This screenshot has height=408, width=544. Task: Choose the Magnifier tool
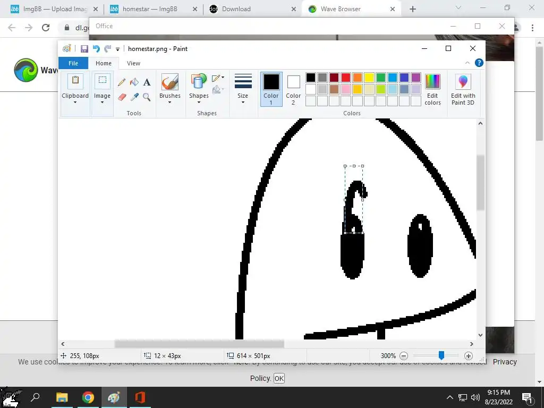tap(147, 97)
